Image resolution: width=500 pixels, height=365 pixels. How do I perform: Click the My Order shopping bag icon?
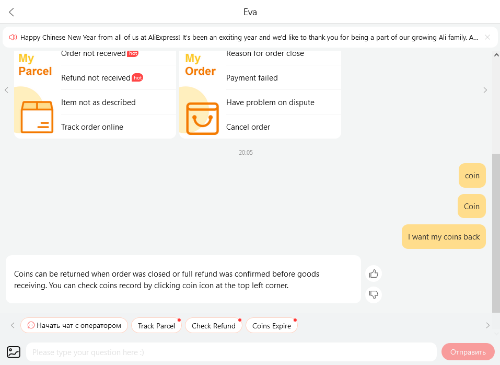click(x=202, y=118)
